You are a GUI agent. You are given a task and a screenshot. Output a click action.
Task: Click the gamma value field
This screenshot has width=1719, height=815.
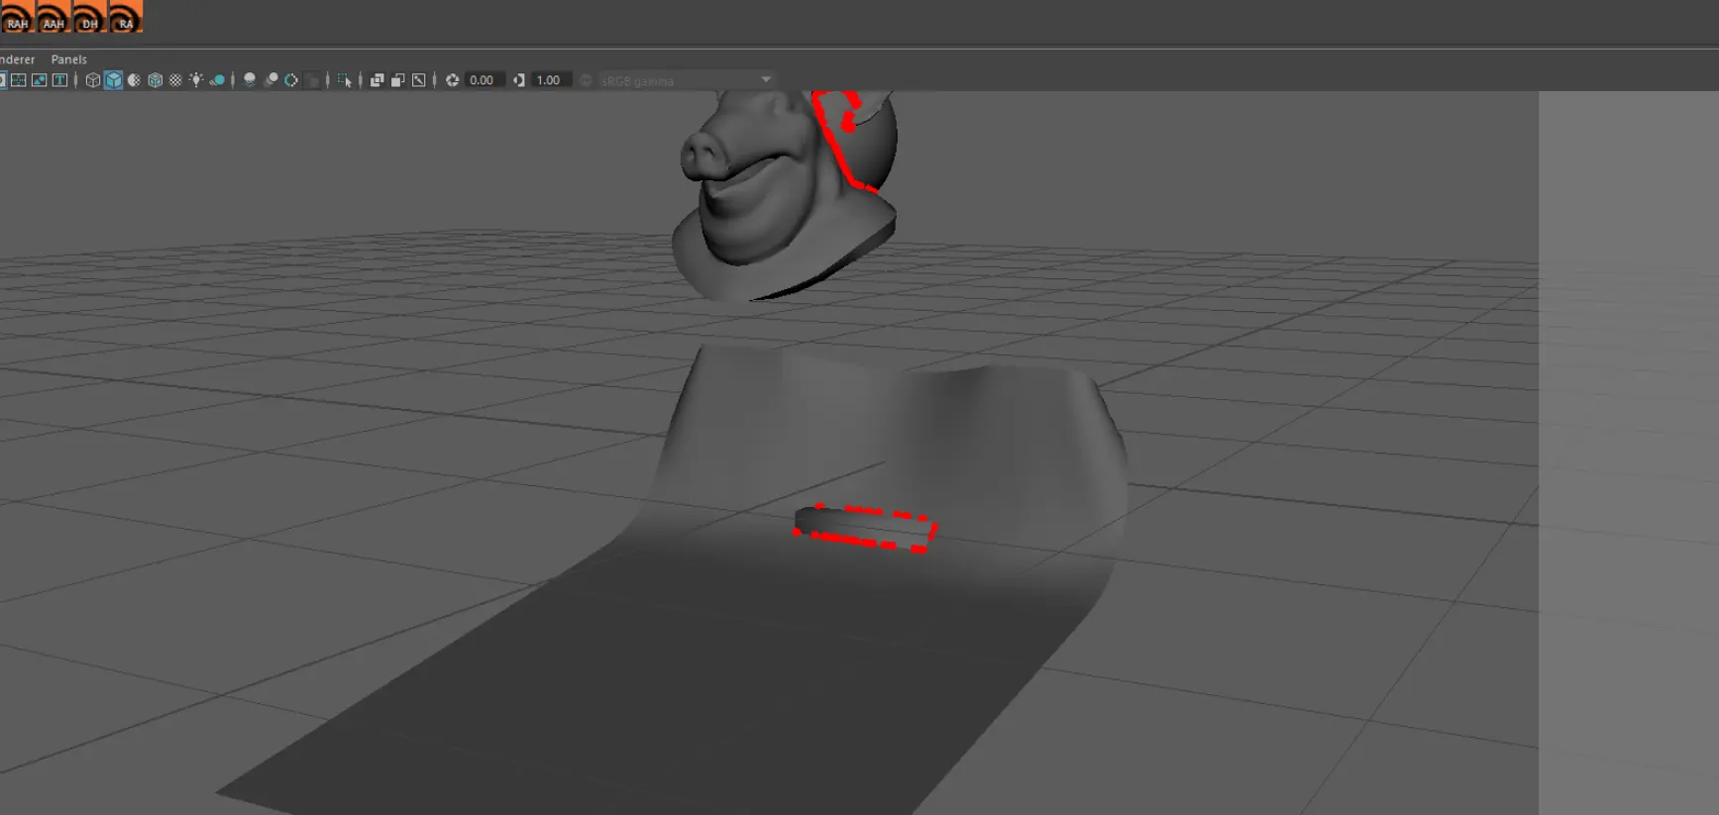(551, 80)
